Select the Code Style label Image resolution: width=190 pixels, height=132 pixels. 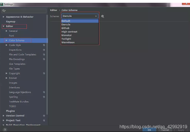coord(15,45)
